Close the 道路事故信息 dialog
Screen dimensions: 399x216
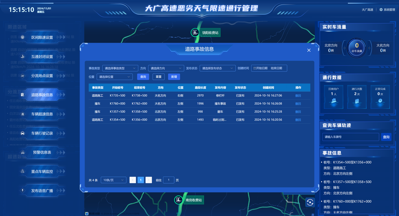[x=309, y=50]
